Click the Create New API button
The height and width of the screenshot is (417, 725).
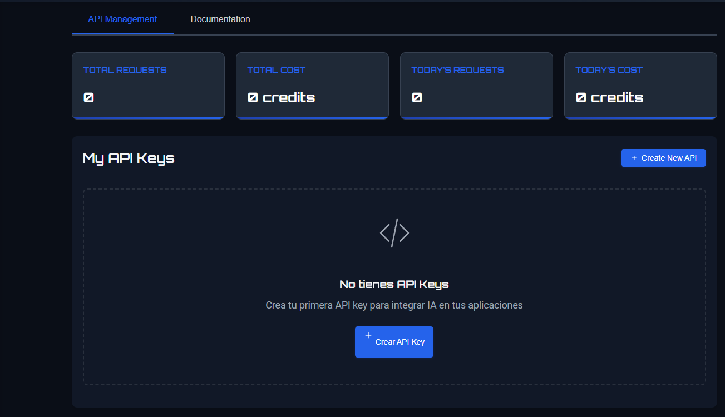click(x=663, y=157)
